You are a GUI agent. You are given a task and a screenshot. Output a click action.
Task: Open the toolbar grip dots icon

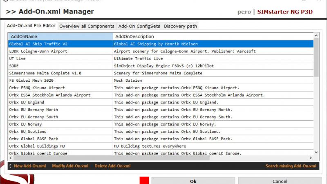(x=10, y=166)
